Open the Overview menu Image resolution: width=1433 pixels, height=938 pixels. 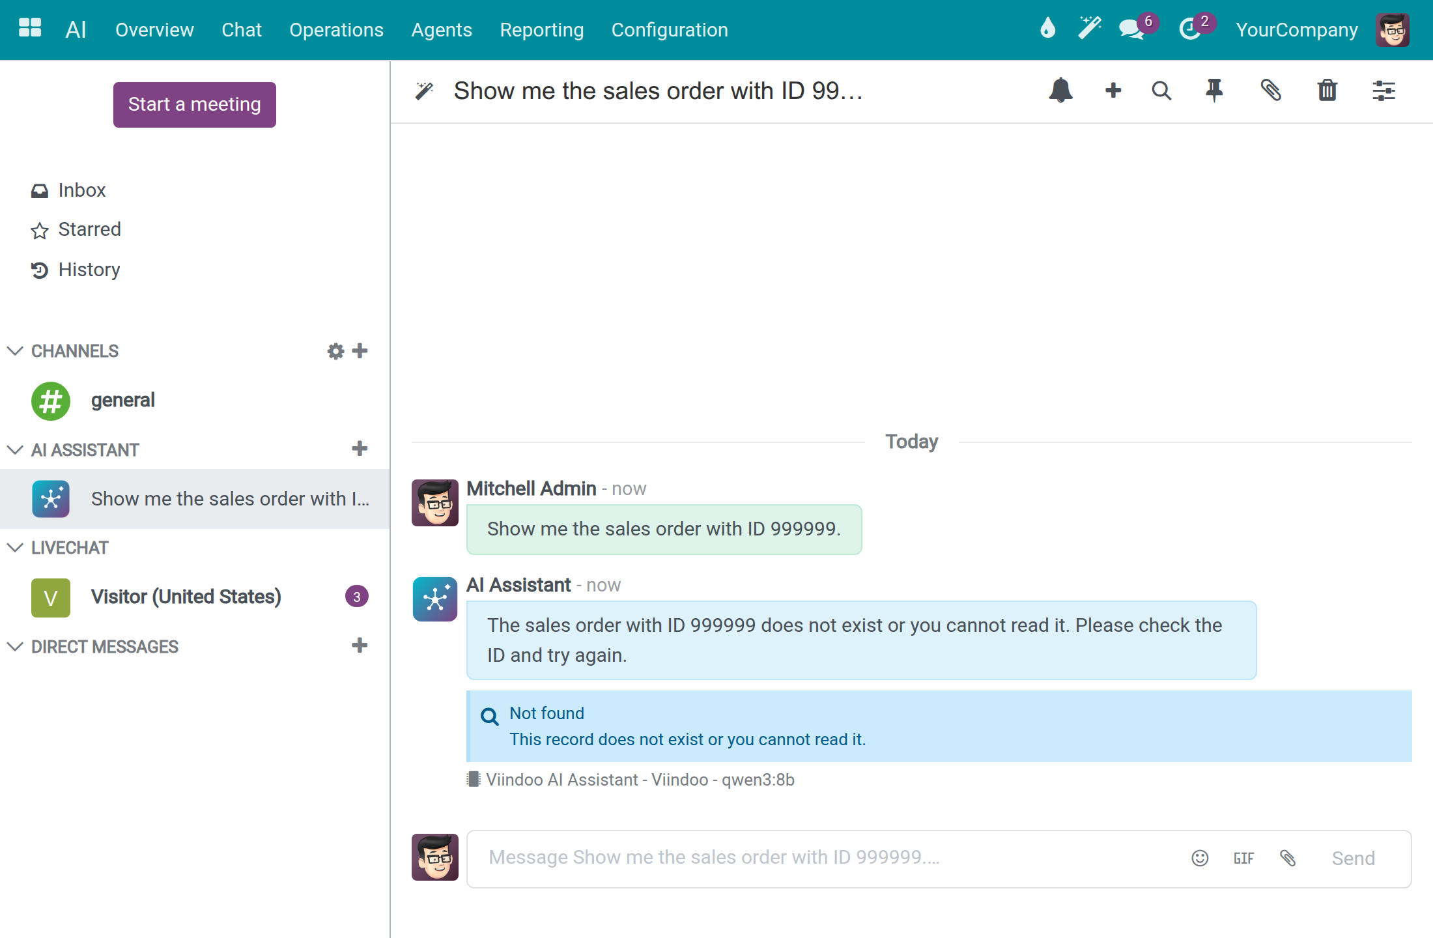click(x=154, y=30)
